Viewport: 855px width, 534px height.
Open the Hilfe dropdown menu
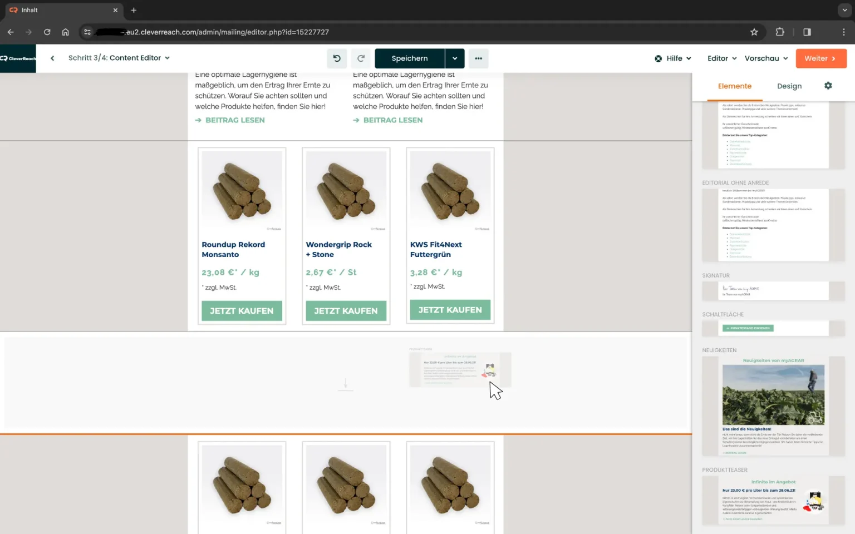[x=673, y=58]
